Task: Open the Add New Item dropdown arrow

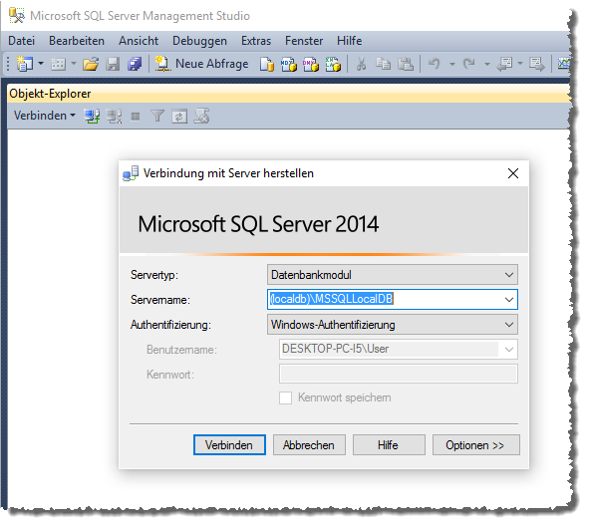Action: [74, 64]
